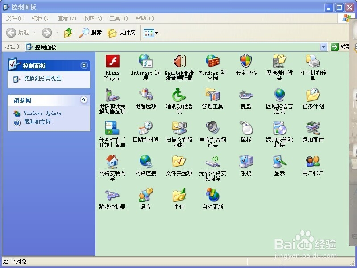Screen dimensions: 357x268
Task: Open the 帮助(H) menu
Action: tap(144, 18)
